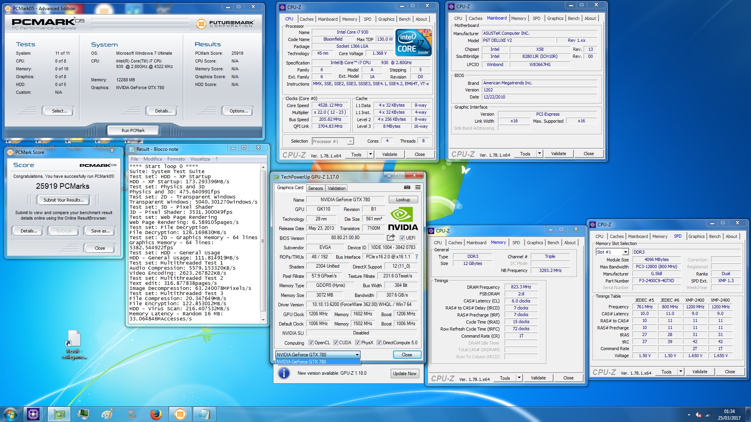751x422 pixels.
Task: Open Tools dropdown arrow in CPU-Z Memory window
Action: [519, 378]
